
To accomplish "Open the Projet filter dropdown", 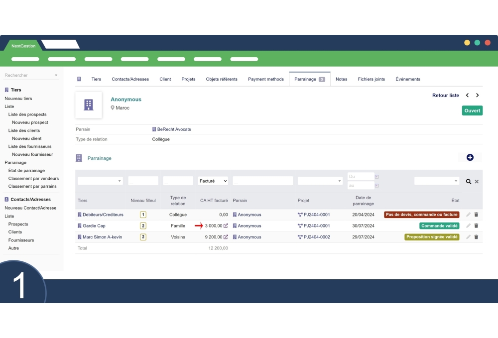I will click(320, 181).
